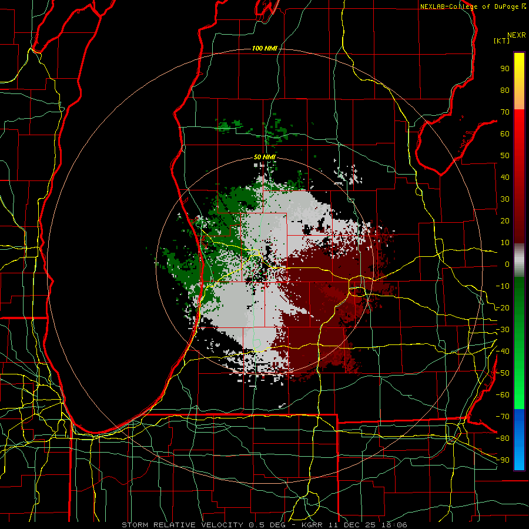Click the positive 60 knot scale label

click(505, 134)
